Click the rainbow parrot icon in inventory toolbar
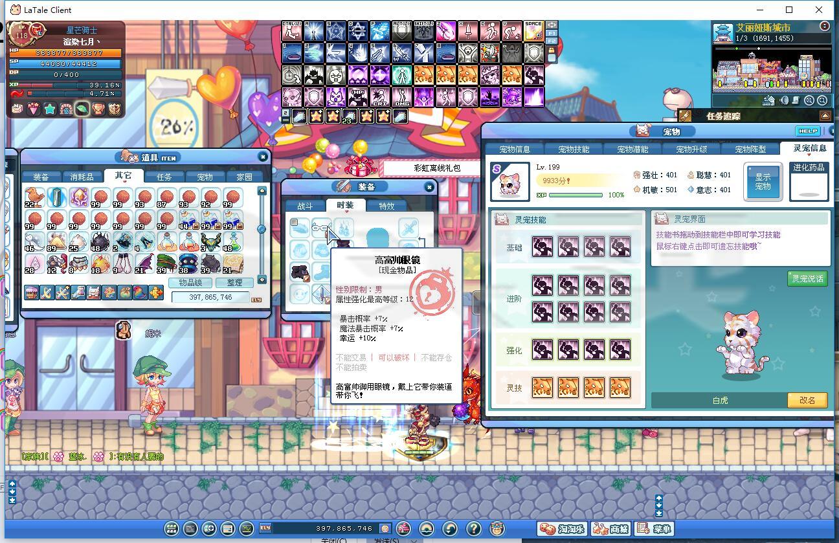Image resolution: width=839 pixels, height=543 pixels. pyautogui.click(x=140, y=293)
